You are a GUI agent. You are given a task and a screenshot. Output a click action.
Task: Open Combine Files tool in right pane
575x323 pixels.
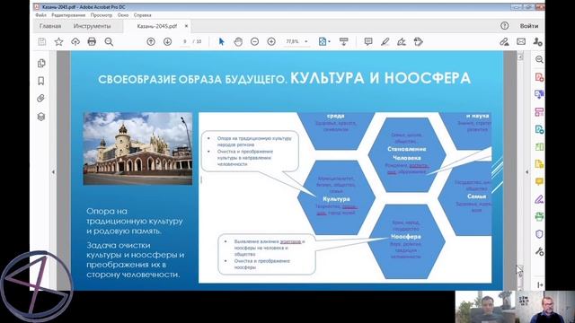[x=539, y=94]
